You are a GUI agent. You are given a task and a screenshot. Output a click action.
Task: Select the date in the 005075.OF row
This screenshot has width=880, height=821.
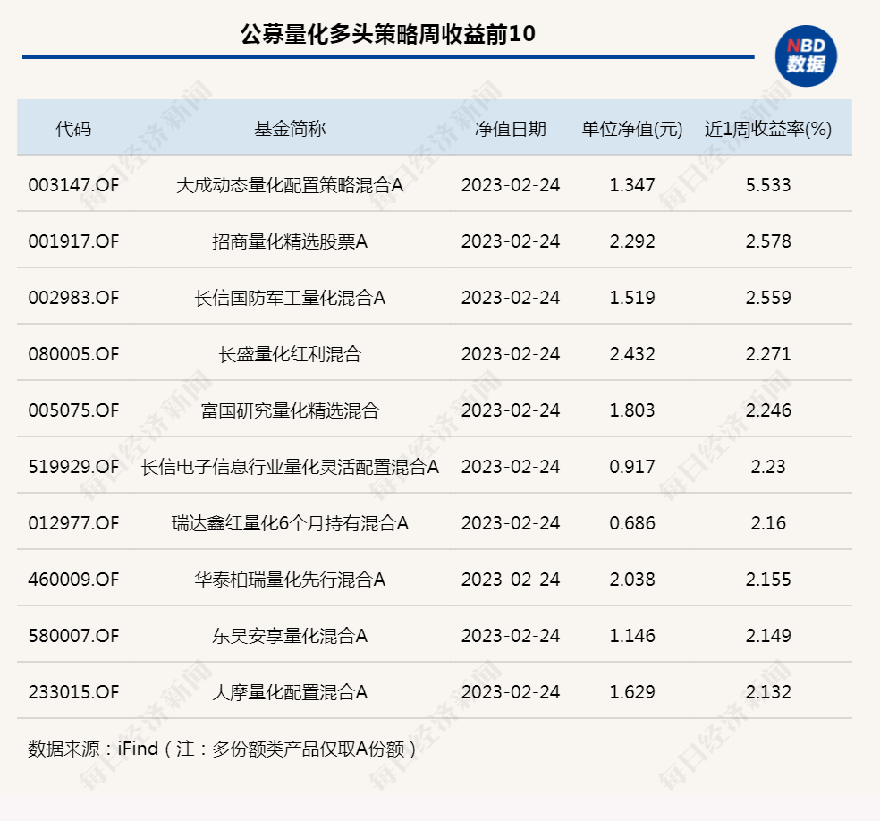(511, 410)
